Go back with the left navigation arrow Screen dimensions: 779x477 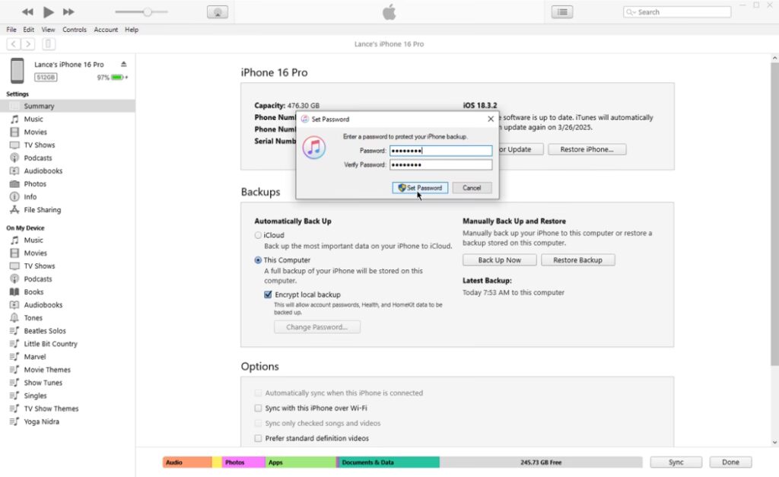pyautogui.click(x=13, y=44)
